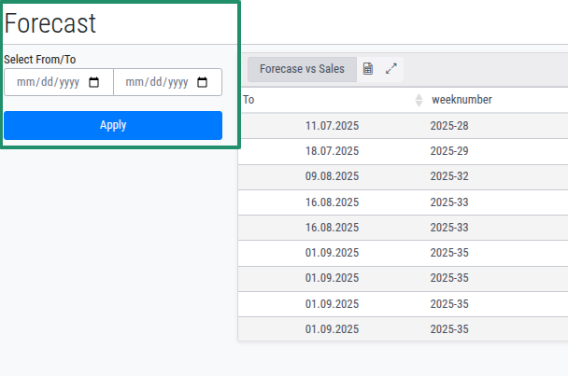Select the row dated 09.08.2025
The image size is (568, 376).
click(x=332, y=175)
